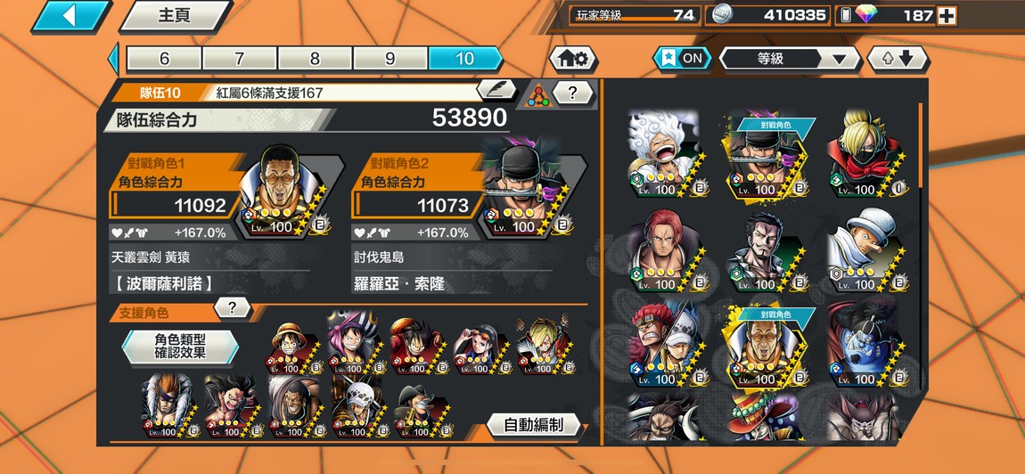Open help question mark beside team name
Image resolution: width=1025 pixels, height=474 pixels.
tap(573, 92)
